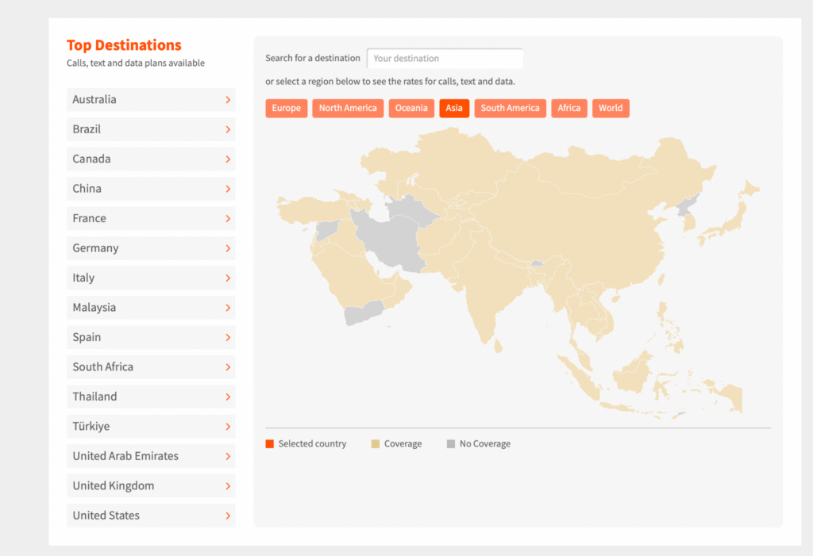Show the World region map

point(611,109)
